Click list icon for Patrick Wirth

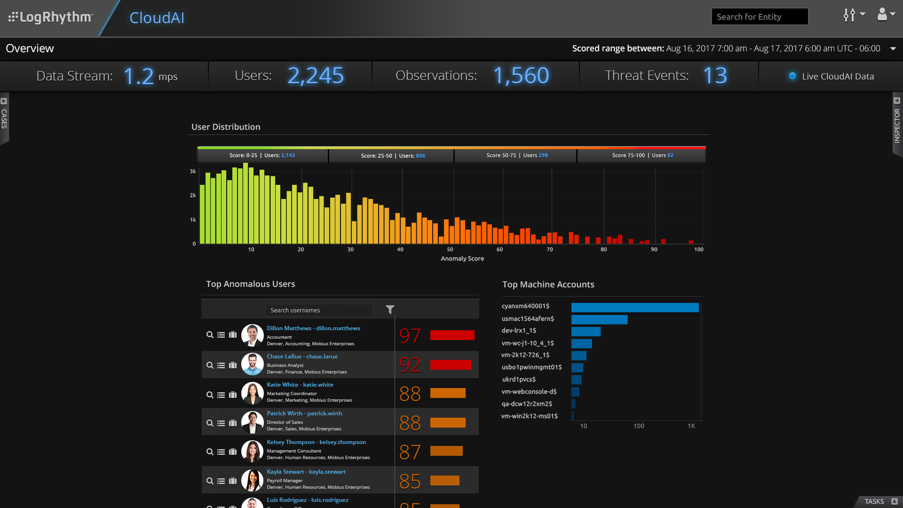(221, 423)
